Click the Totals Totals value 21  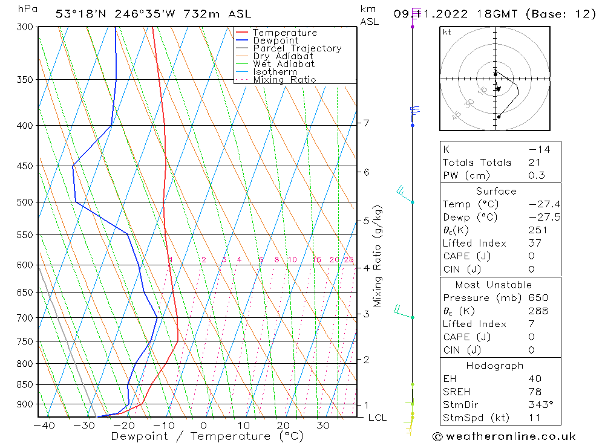(x=534, y=163)
